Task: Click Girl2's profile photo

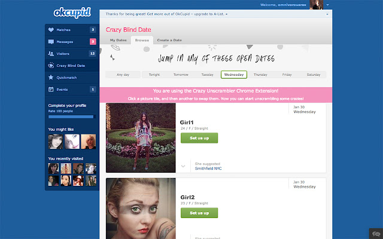Action: coord(141,209)
